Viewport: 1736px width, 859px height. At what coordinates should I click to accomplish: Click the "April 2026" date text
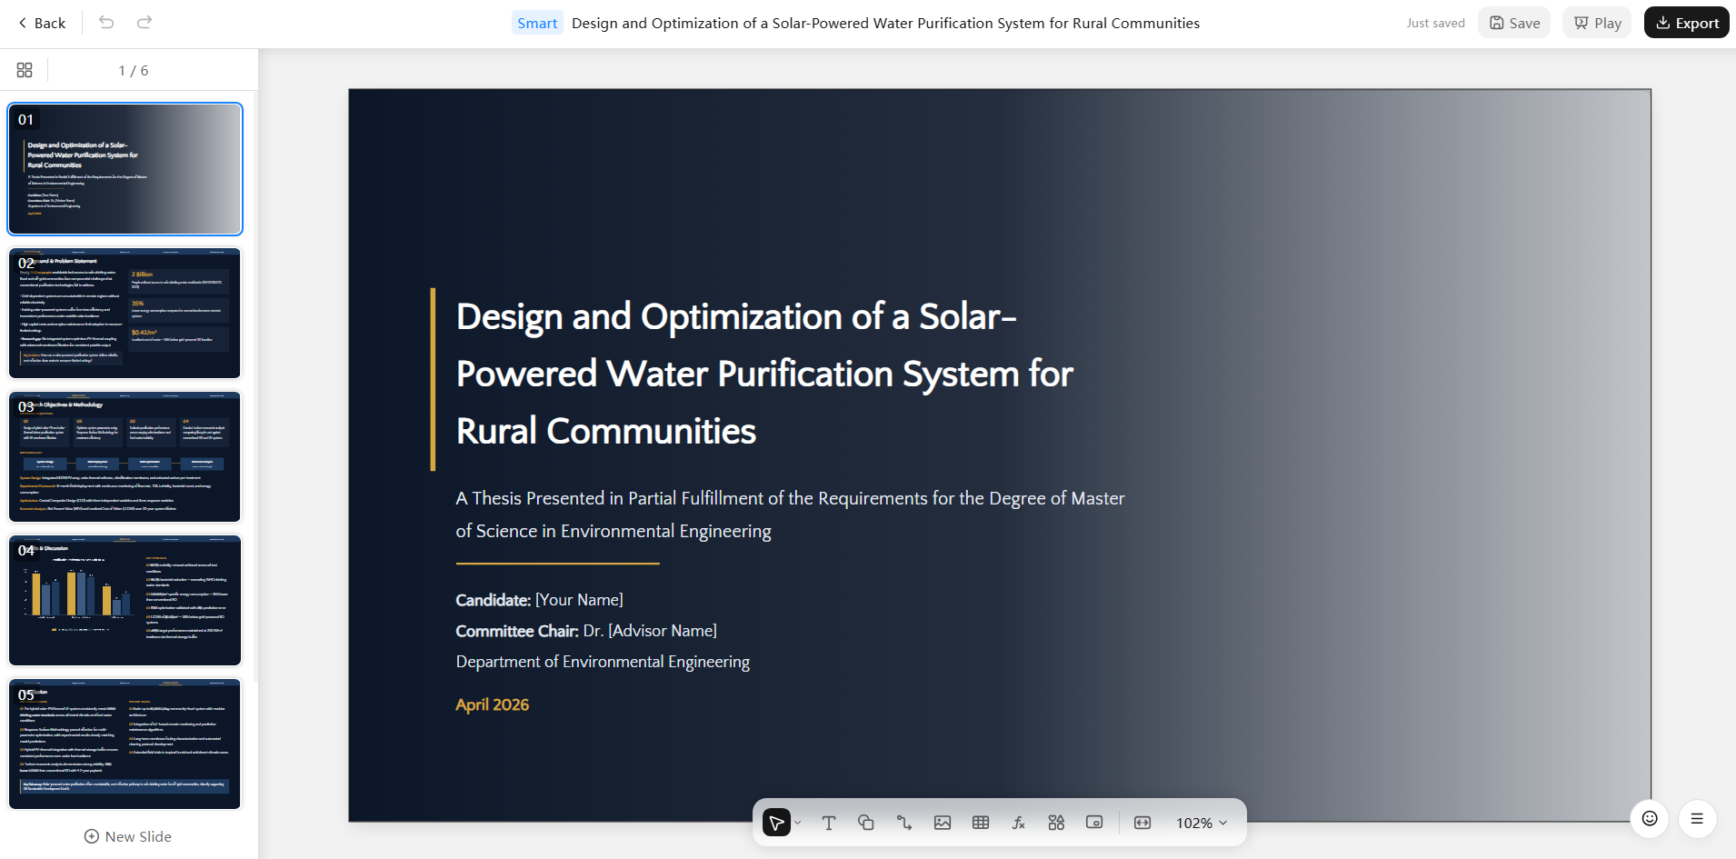pos(492,704)
